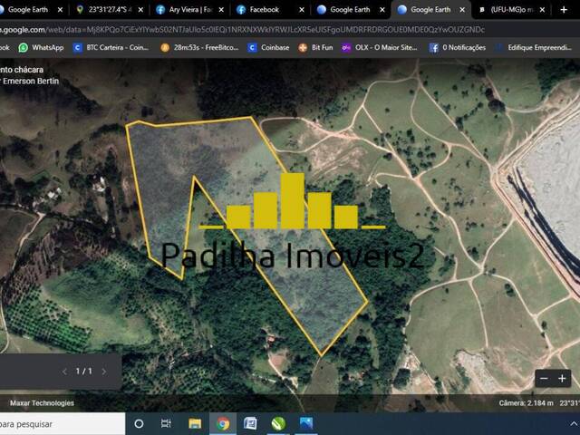580x435 pixels.
Task: Click the Bit Fun bookmark icon
Action: click(303, 47)
